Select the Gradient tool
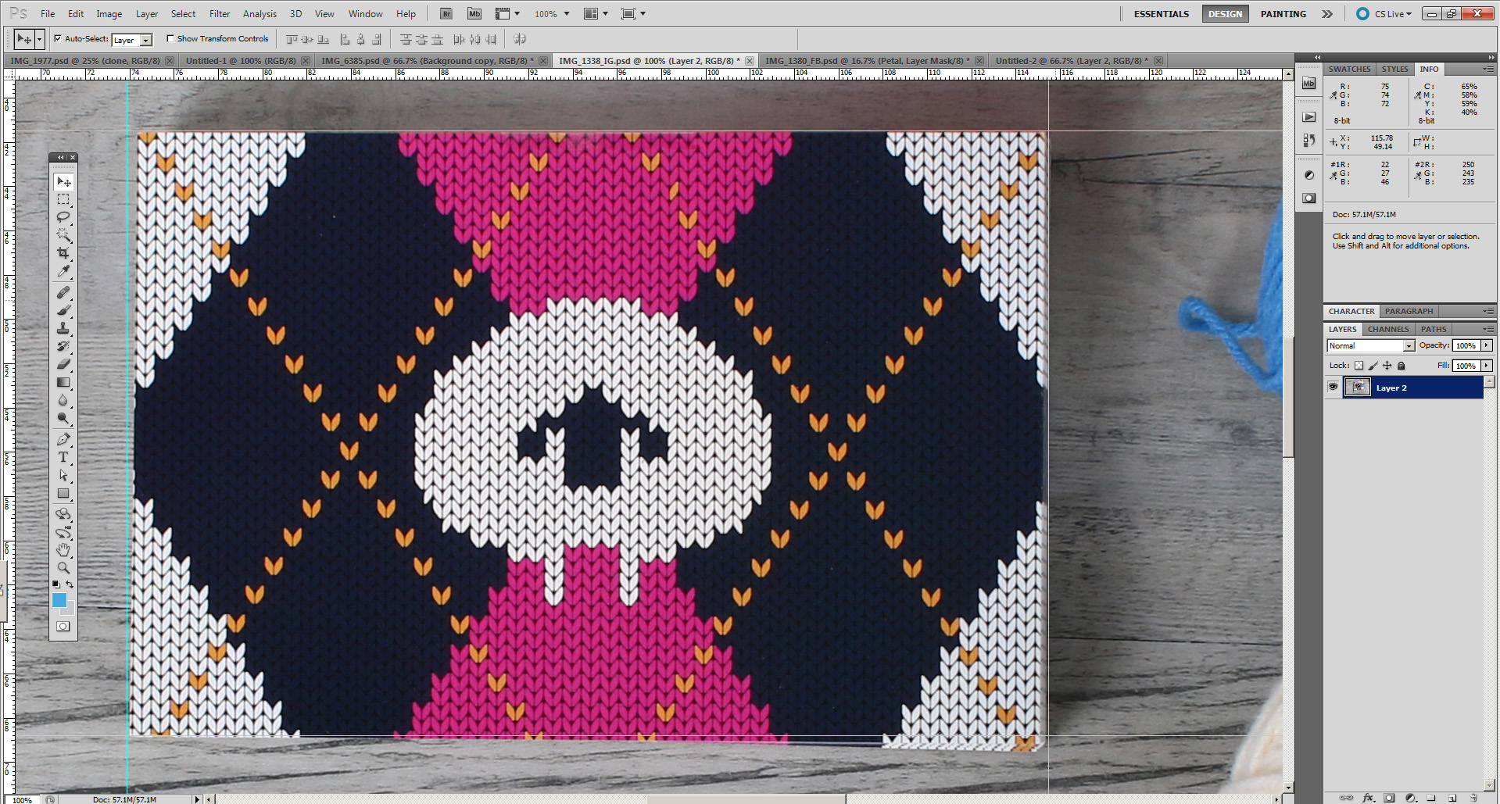 [63, 382]
